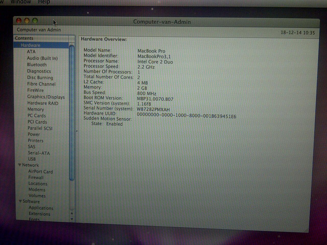Click the sidebar scroll up arrow
Screen dimensions: 327x245
[72, 213]
